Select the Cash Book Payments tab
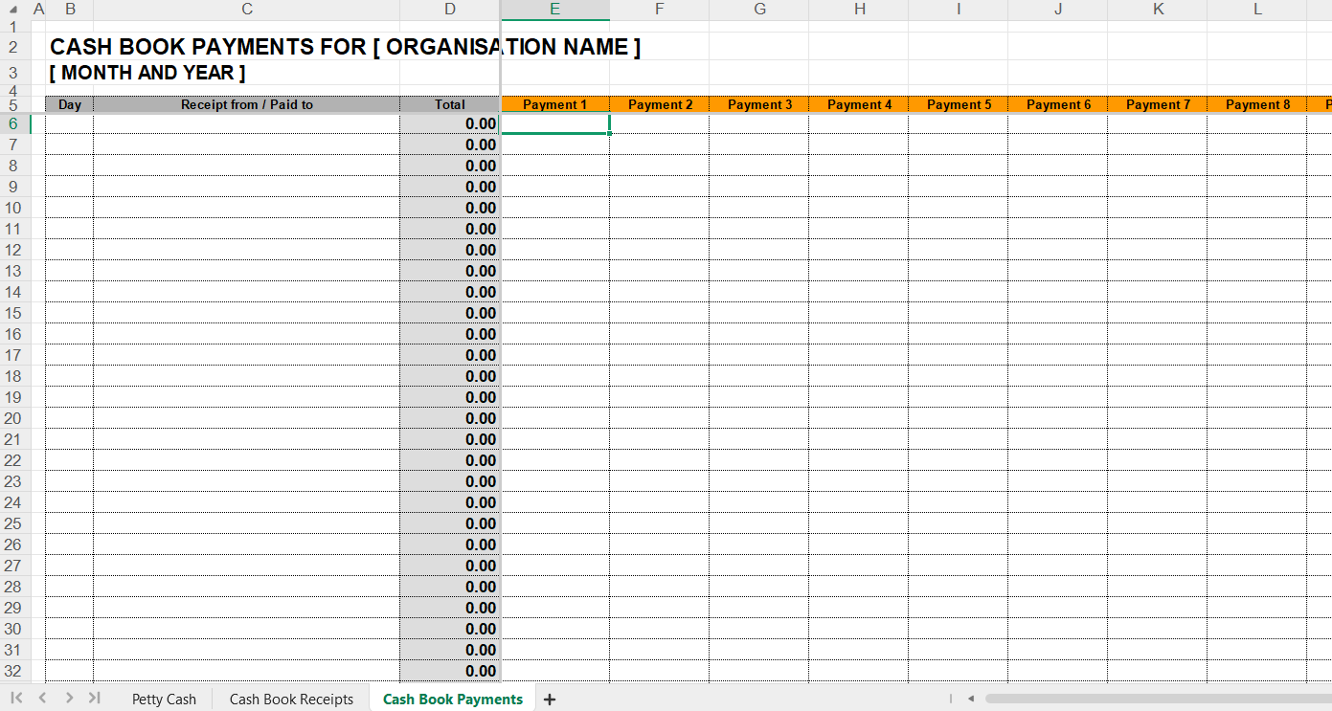1332x711 pixels. click(x=453, y=700)
